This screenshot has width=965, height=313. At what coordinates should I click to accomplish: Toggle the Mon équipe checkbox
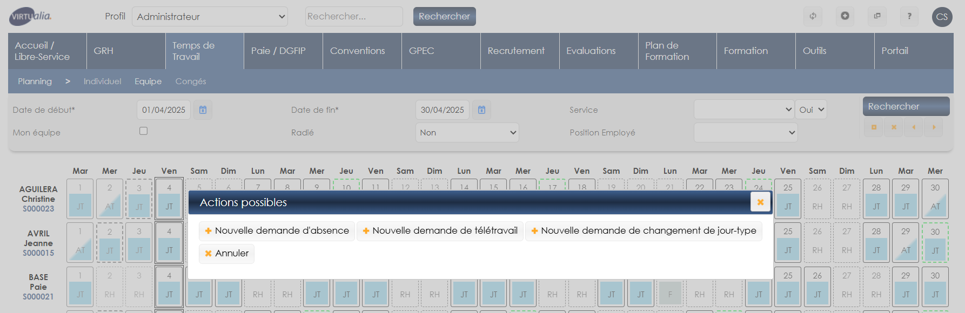(143, 131)
